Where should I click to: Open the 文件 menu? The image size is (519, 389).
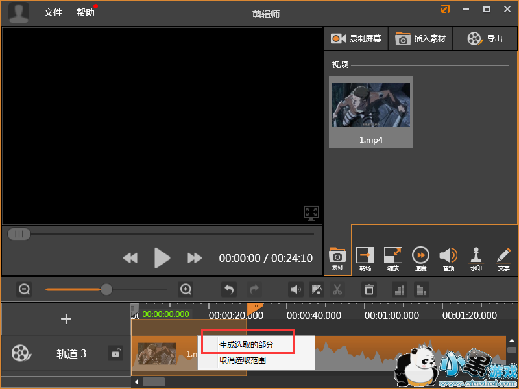pos(53,12)
